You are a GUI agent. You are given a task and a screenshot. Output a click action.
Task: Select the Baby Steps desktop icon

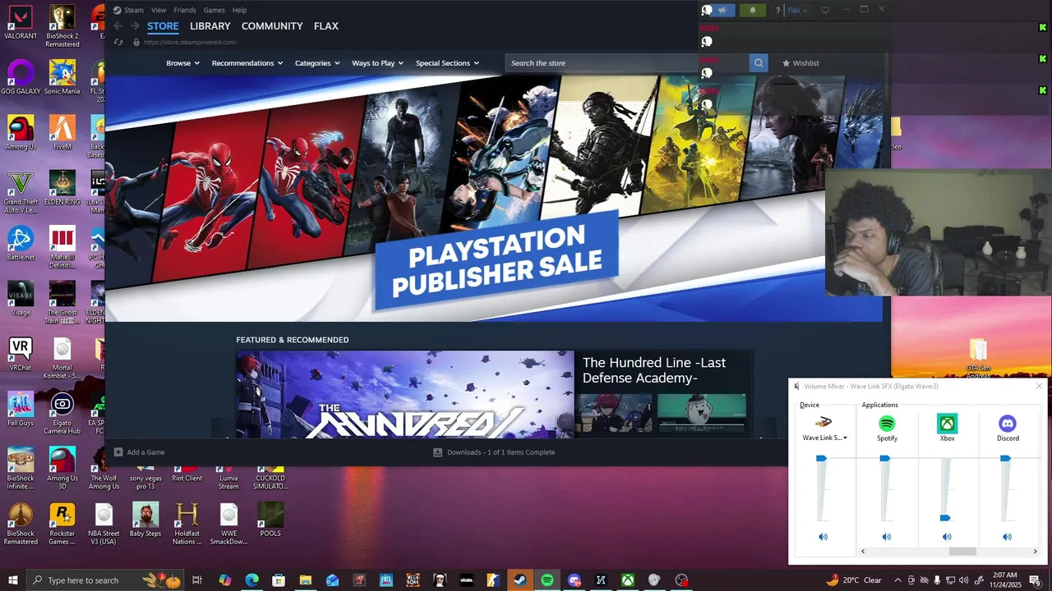[x=145, y=520]
